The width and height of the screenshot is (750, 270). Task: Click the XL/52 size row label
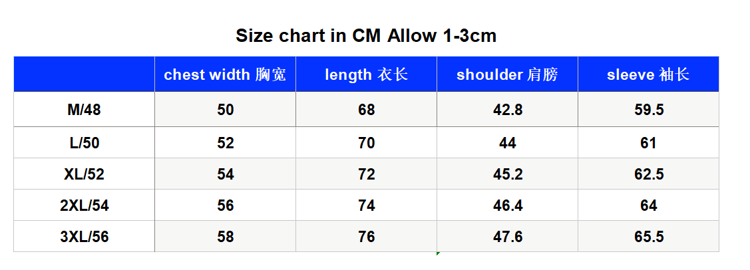point(84,174)
